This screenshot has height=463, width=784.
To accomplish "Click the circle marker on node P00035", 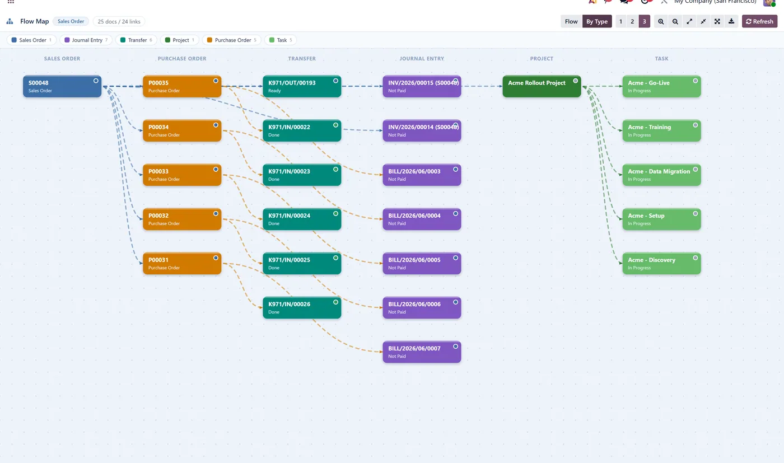I will (216, 81).
